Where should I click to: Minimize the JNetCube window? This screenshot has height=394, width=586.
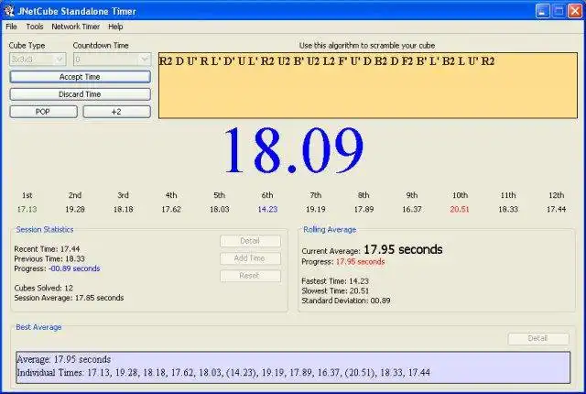(x=542, y=11)
